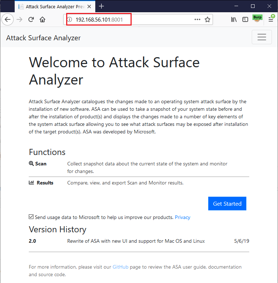Viewport: 278px width, 283px height.
Task: Click the Attack Surface Analyzer brand title
Action: coord(43,38)
